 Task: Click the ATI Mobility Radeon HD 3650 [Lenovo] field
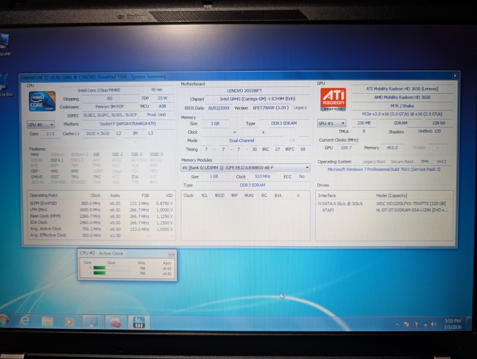402,89
